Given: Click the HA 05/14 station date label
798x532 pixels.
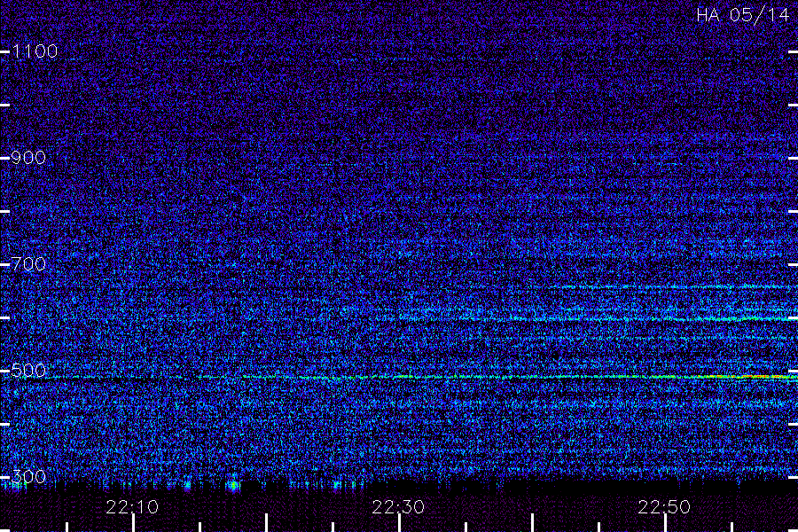Looking at the screenshot, I should 742,15.
